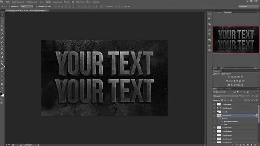
Task: Lock all attributes with the padlock icon
Action: (231, 100)
